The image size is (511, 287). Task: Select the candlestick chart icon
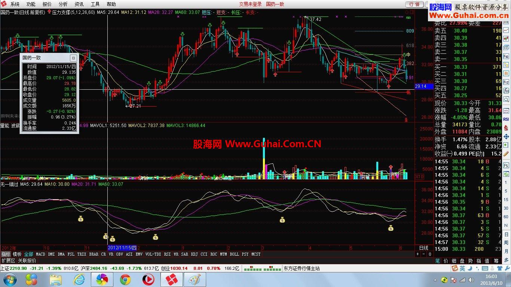pyautogui.click(x=506, y=38)
